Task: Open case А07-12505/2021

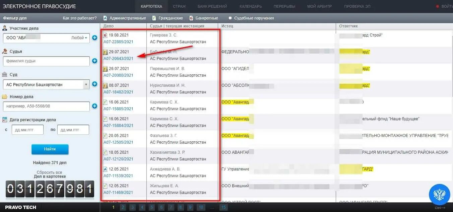Action: [118, 142]
